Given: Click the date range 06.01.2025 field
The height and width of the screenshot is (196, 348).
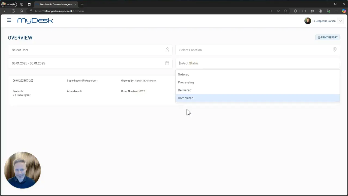Looking at the screenshot, I should click(90, 63).
